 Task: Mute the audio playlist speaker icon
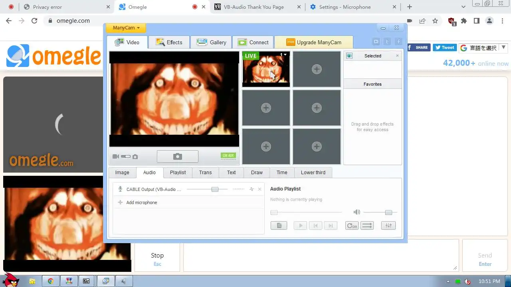click(357, 212)
